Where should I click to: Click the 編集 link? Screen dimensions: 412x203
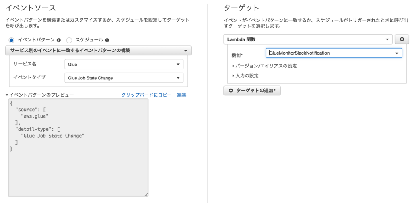click(x=182, y=95)
